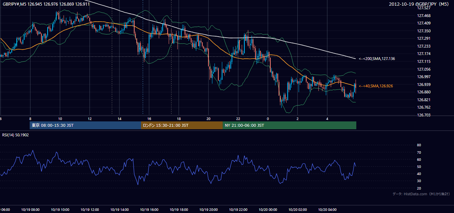The width and height of the screenshot is (454, 213).
Task: Click price axis label 127.233
Action: click(424, 46)
